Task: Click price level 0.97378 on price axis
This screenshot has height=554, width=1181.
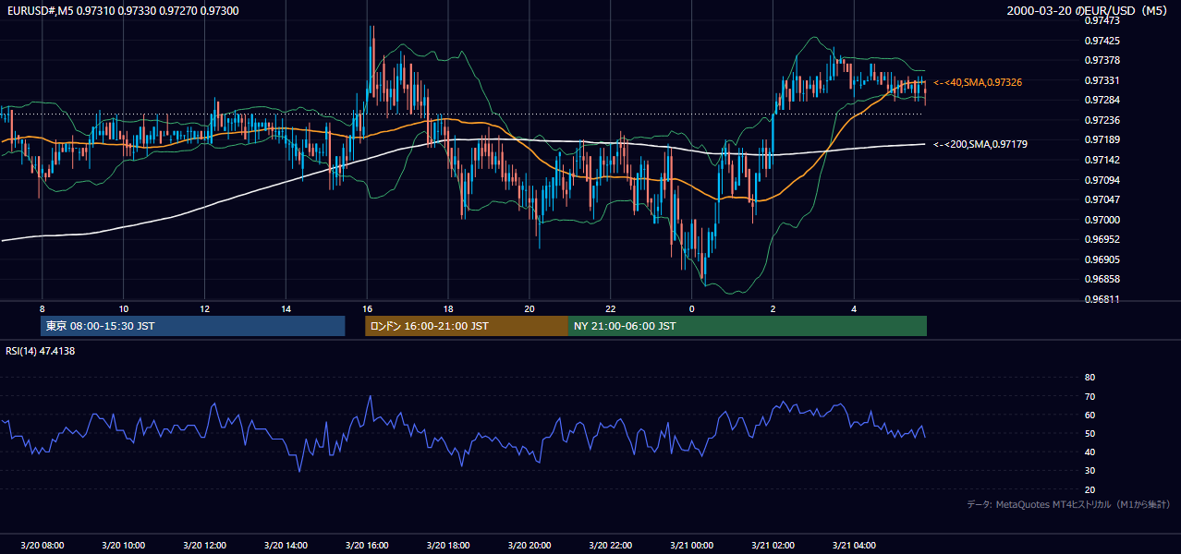Action: pos(1102,60)
